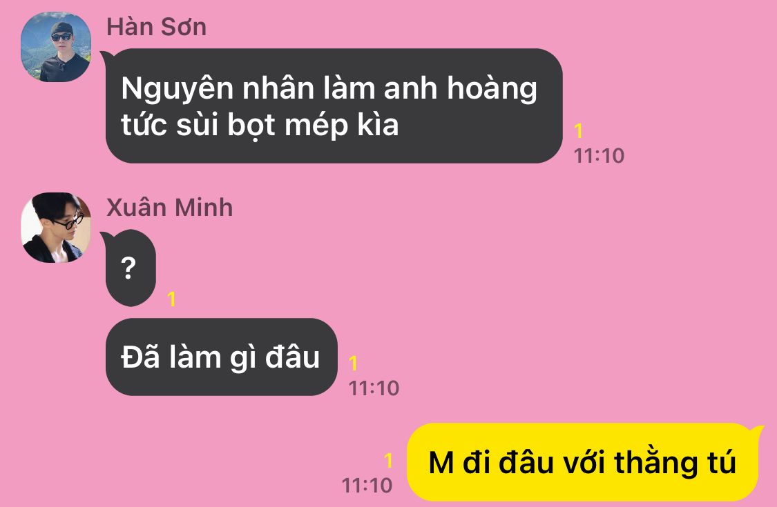Tap the text 'sùi bọt mép kìa'
Image resolution: width=777 pixels, height=507 pixels.
pyautogui.click(x=287, y=125)
